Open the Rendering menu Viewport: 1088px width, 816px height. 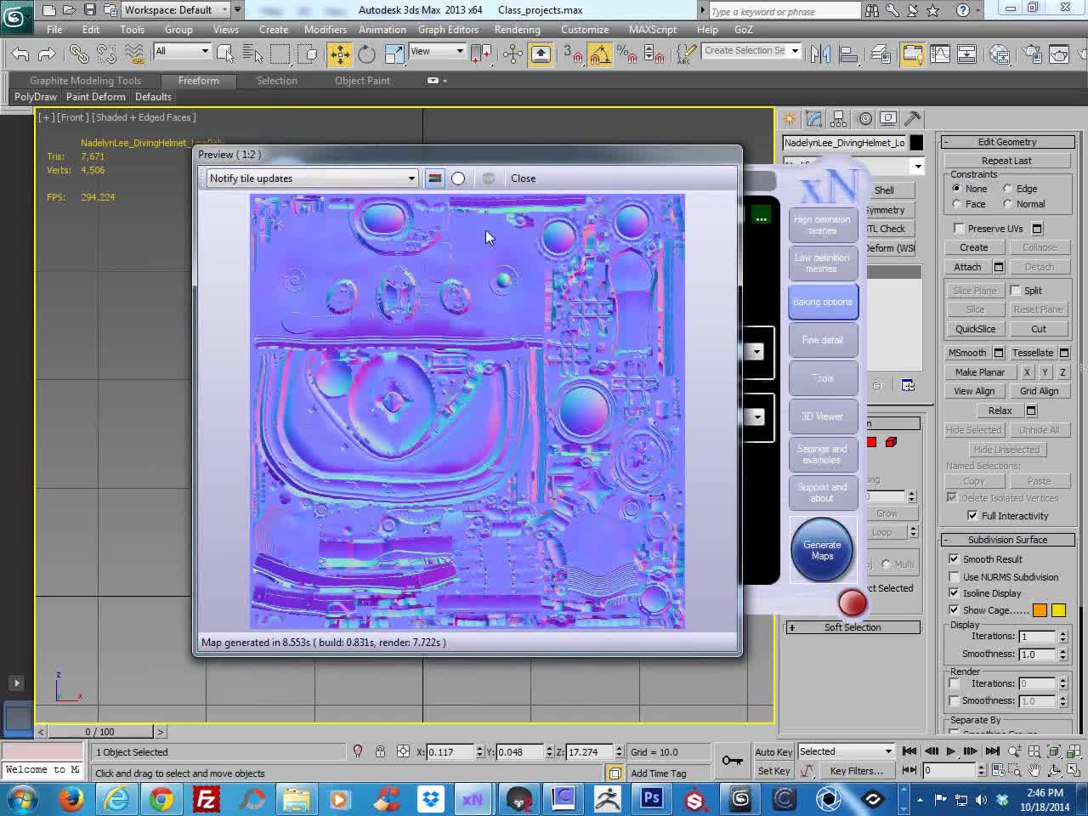pyautogui.click(x=517, y=29)
